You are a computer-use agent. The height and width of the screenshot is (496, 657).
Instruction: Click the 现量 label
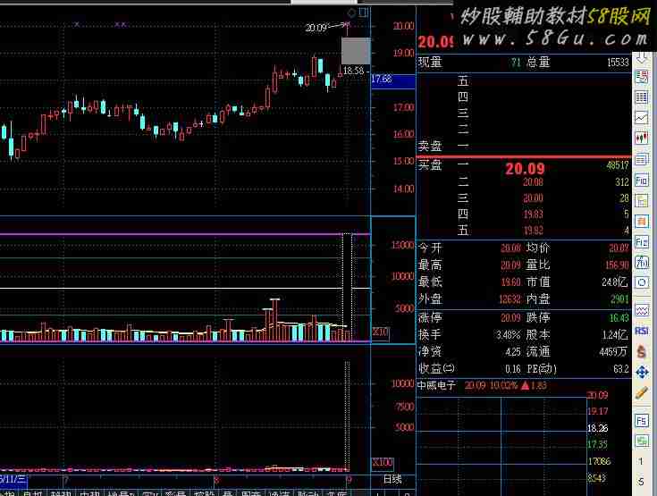pos(430,63)
